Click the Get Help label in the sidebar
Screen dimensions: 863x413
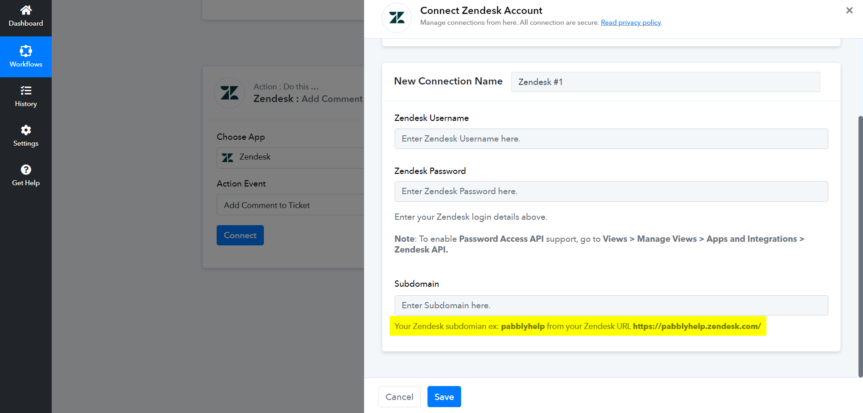coord(26,183)
